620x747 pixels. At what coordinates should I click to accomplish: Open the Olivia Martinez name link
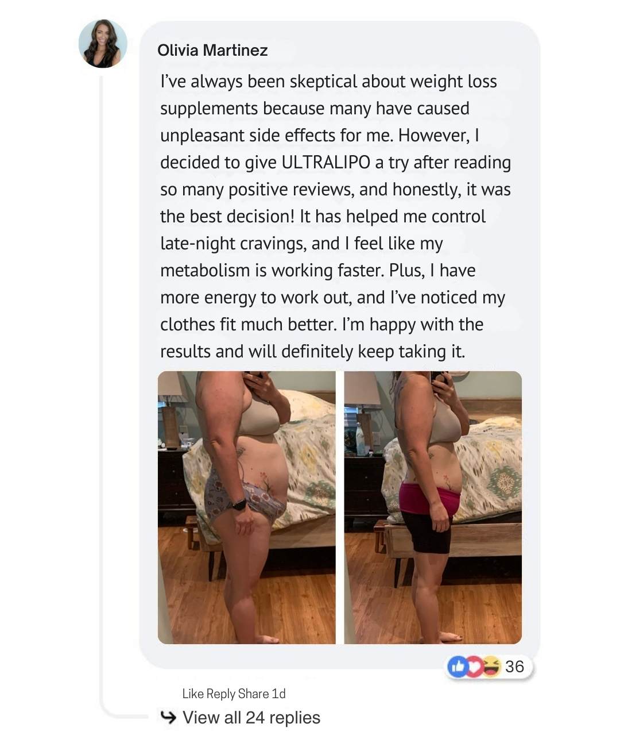212,50
